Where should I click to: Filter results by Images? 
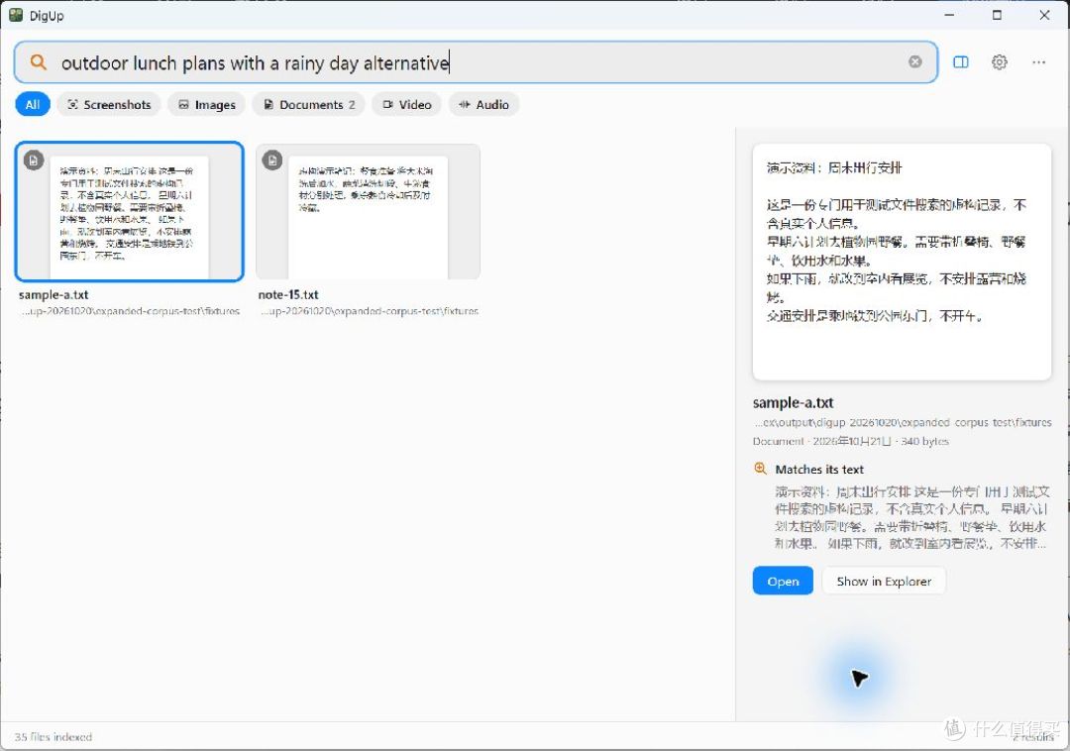coord(207,104)
